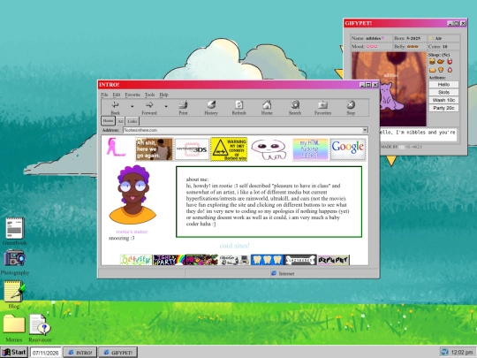The width and height of the screenshot is (477, 358).
Task: Click the Search toolbar icon
Action: 295,105
